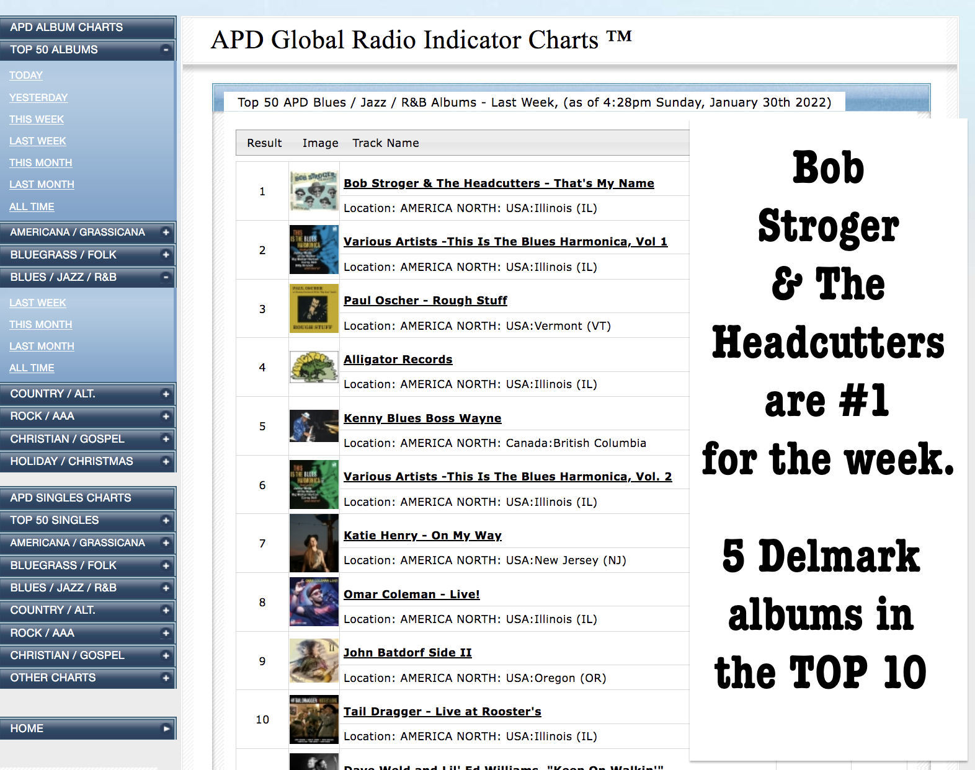Open the Yesterday top albums link
Viewport: 975px width, 770px height.
pos(38,98)
